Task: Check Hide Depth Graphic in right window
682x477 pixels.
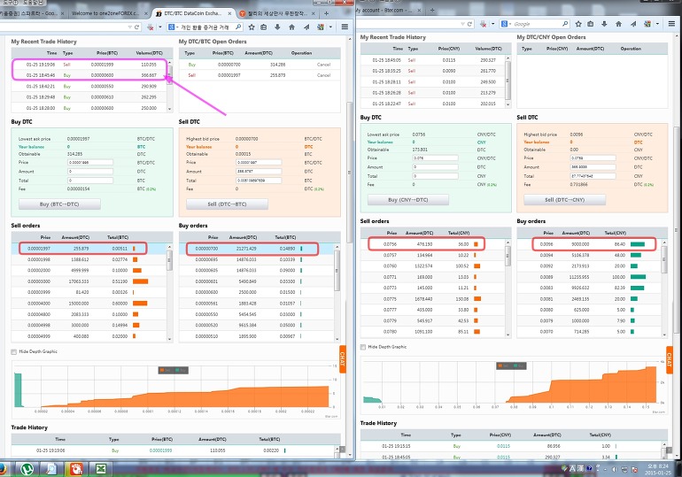Action: pyautogui.click(x=363, y=347)
